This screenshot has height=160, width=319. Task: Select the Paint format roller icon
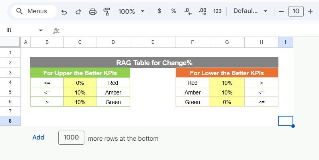(107, 12)
